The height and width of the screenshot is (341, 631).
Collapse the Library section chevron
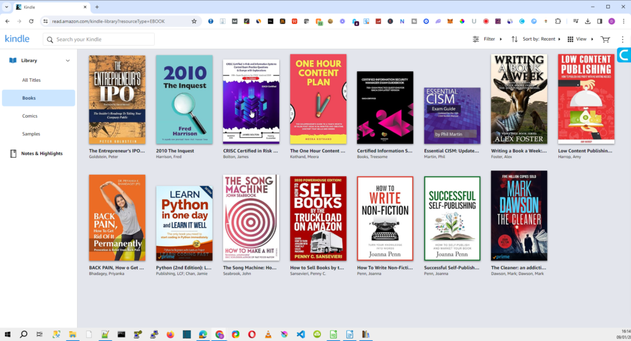(68, 61)
